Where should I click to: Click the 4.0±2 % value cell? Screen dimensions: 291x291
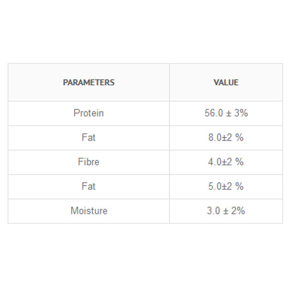point(226,162)
